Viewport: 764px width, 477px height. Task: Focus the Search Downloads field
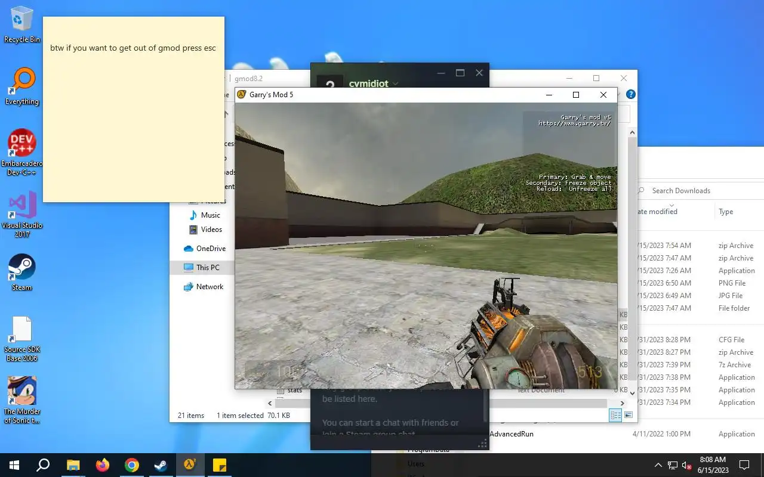click(698, 191)
